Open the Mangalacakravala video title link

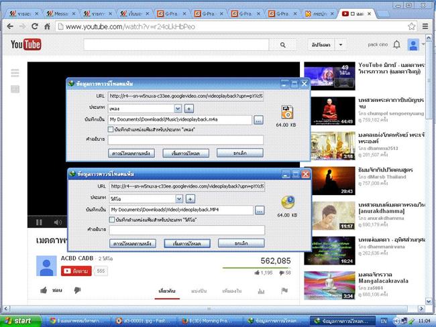coord(383,277)
